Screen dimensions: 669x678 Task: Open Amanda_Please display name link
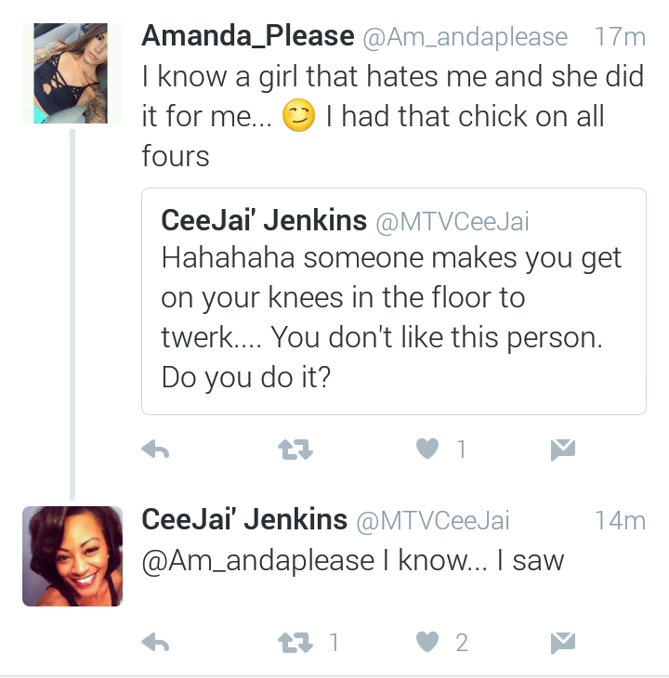248,36
